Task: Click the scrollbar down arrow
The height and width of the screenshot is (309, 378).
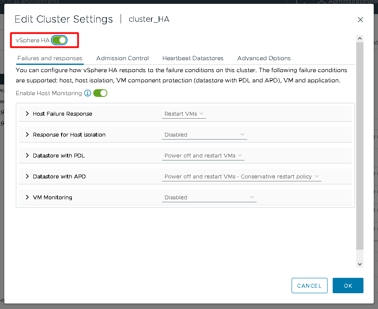Action: (x=360, y=264)
